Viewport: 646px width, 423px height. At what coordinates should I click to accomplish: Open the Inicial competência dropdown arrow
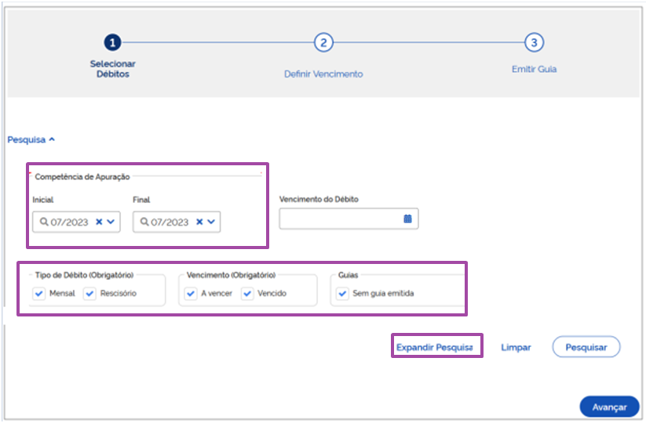[111, 222]
